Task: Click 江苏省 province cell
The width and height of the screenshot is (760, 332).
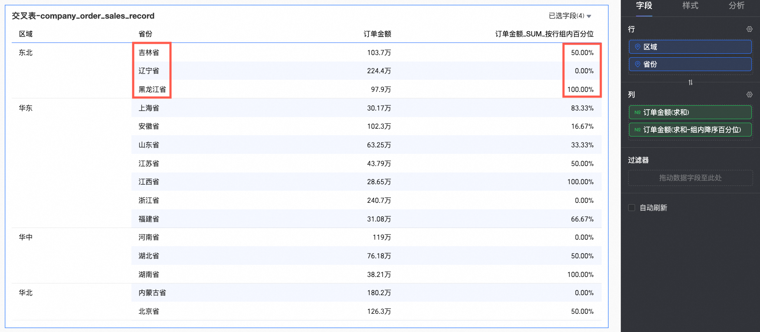Action: (149, 163)
